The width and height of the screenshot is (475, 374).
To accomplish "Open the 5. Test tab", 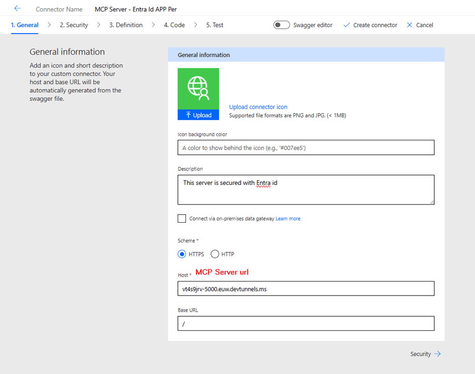I will (215, 25).
